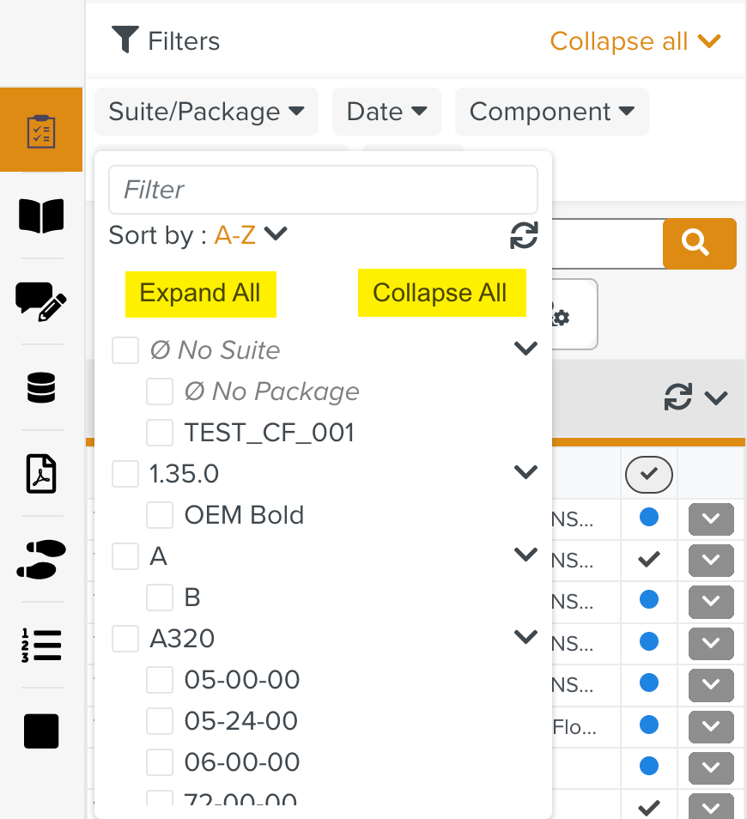This screenshot has width=747, height=819.
Task: Open the Sort by A-Z dropdown
Action: tap(249, 235)
